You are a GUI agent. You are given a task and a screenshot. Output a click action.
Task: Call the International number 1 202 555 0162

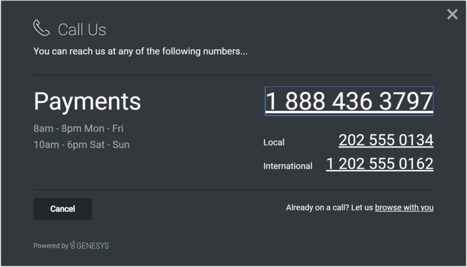379,164
